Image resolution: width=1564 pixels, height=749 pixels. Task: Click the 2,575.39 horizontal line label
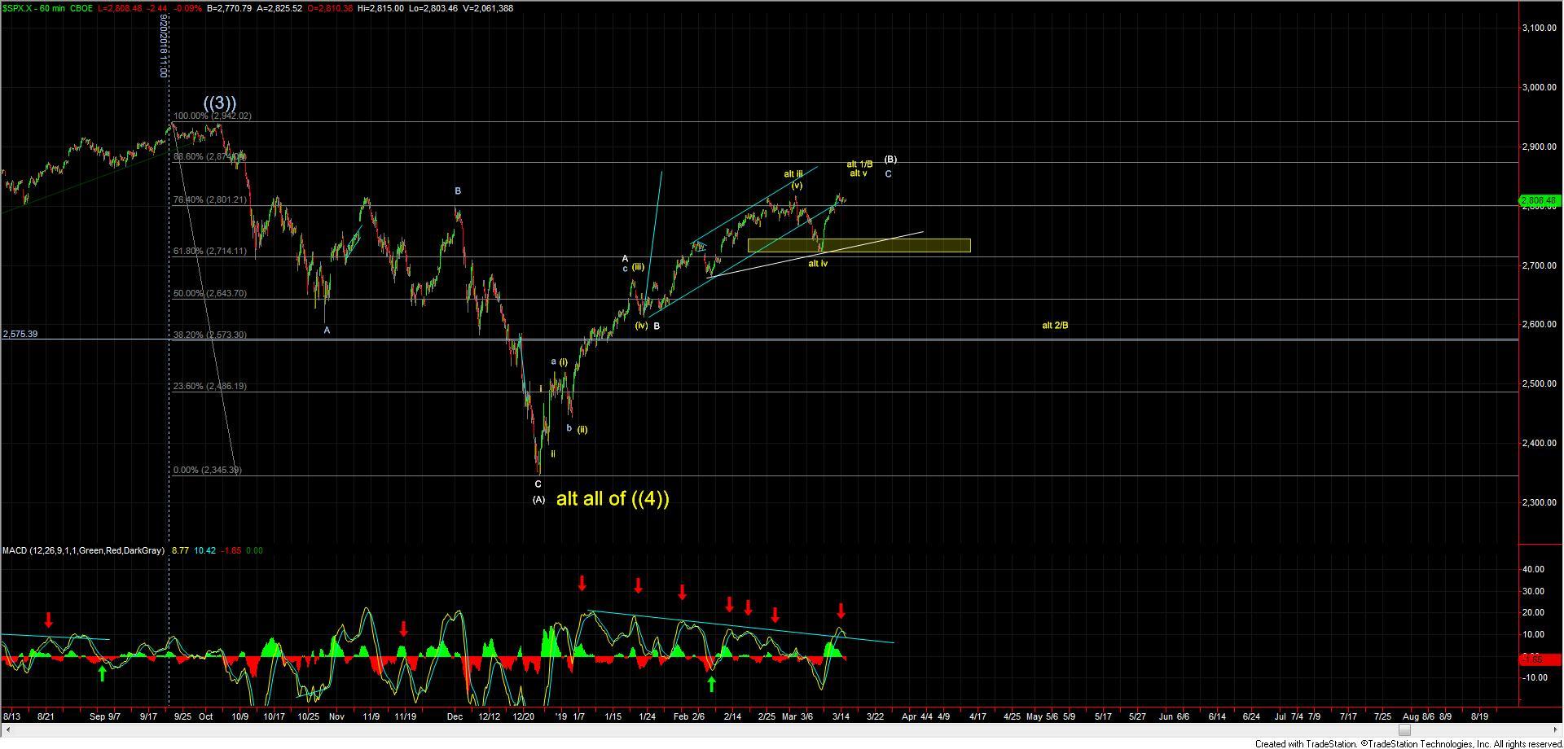pyautogui.click(x=20, y=334)
